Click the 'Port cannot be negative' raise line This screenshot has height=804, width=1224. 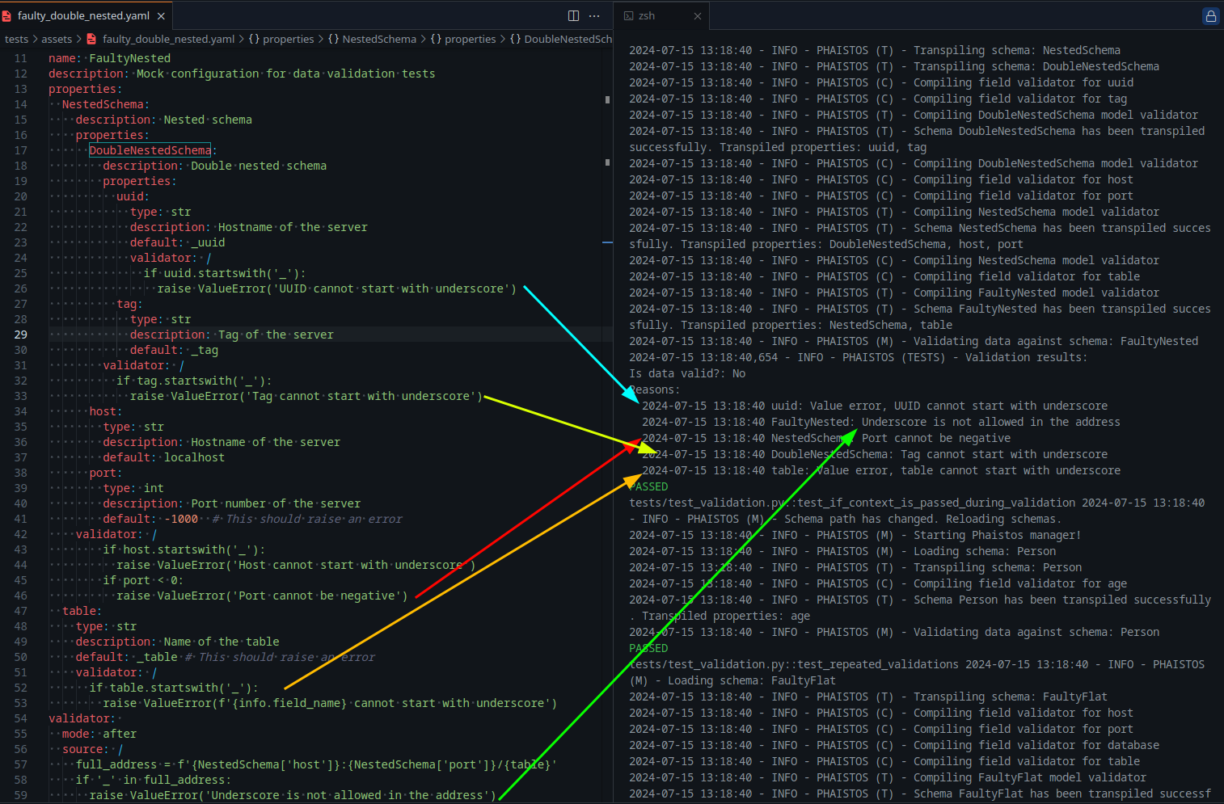[262, 596]
